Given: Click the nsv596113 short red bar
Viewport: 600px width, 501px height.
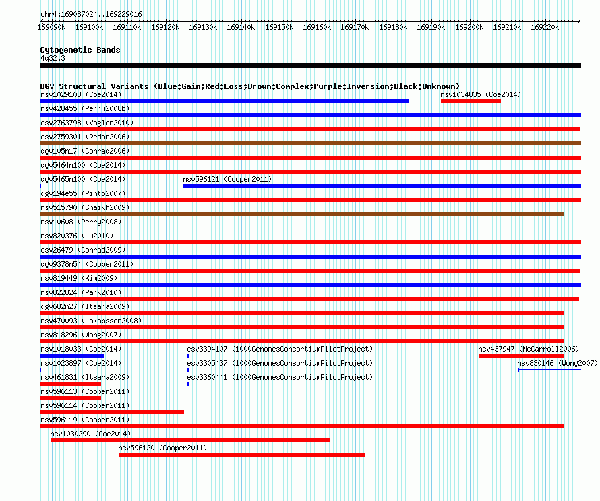Looking at the screenshot, I should pos(70,398).
